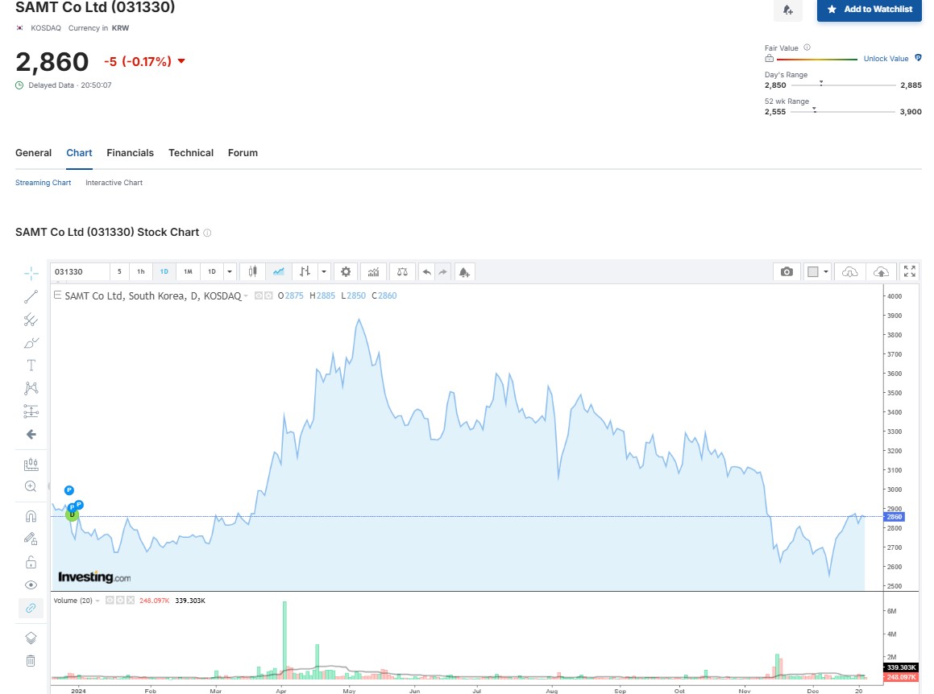Select the area line chart style

[279, 271]
